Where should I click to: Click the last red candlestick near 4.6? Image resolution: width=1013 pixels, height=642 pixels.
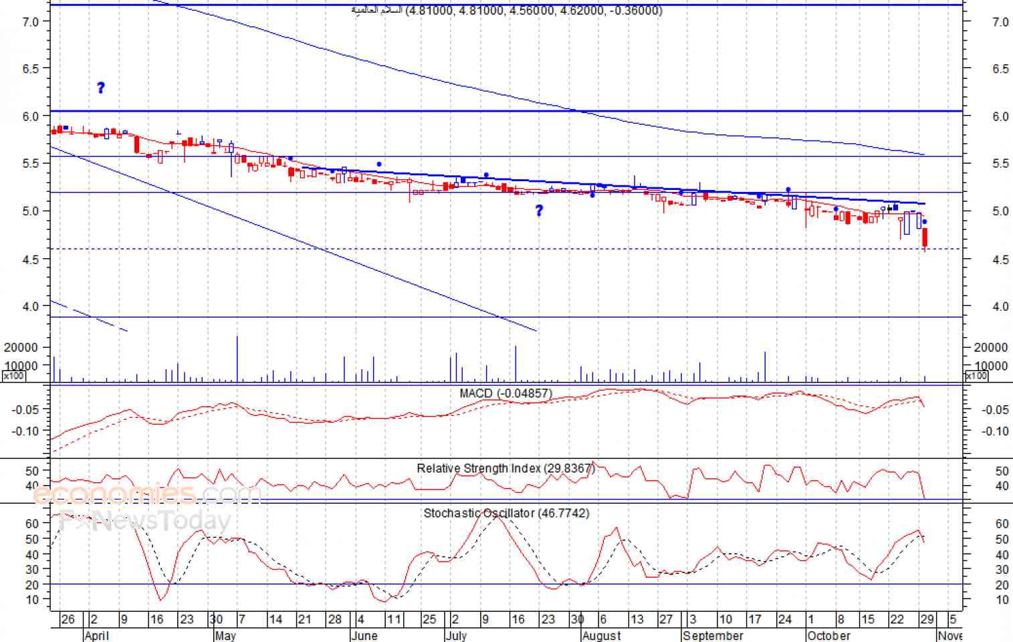click(x=925, y=239)
